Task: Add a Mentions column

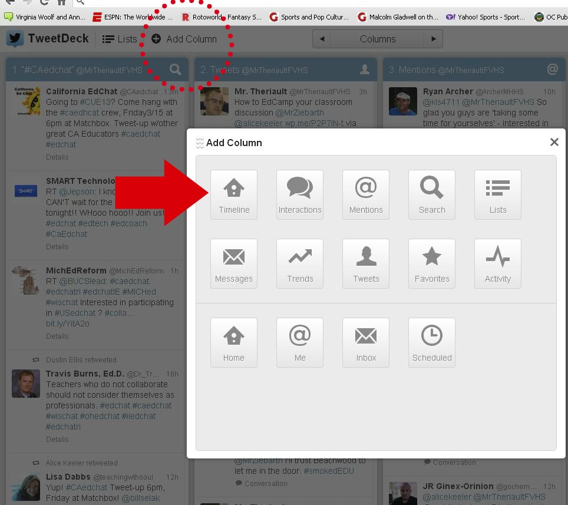Action: coord(366,195)
